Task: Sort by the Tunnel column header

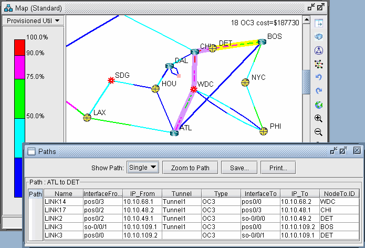Action: click(x=181, y=193)
